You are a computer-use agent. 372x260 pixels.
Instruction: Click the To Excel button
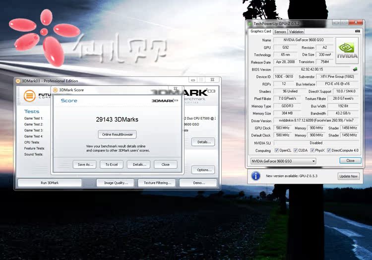tap(111, 164)
